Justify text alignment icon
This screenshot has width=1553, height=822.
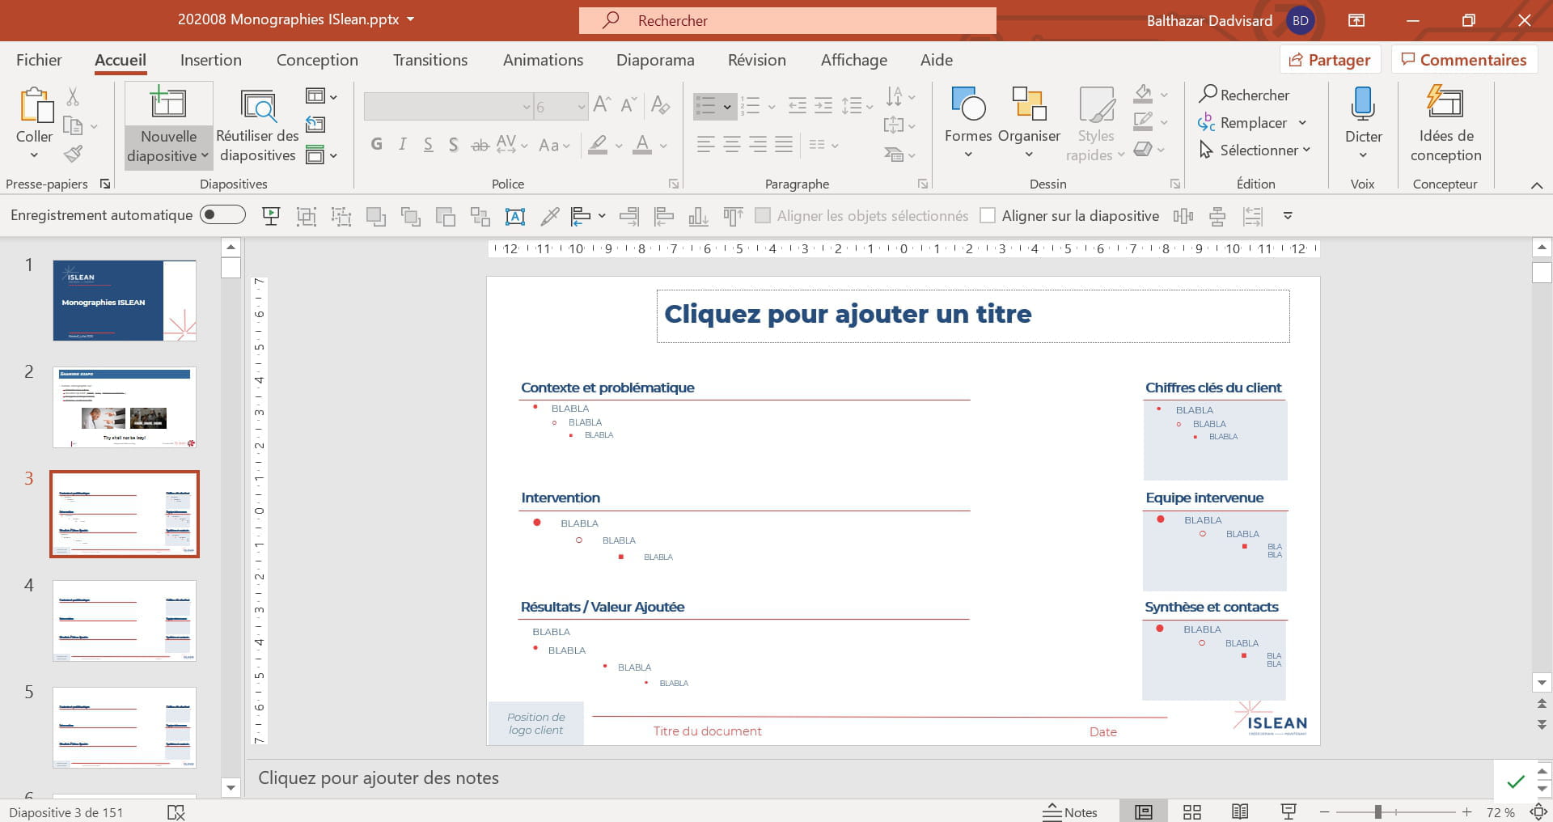pyautogui.click(x=784, y=145)
